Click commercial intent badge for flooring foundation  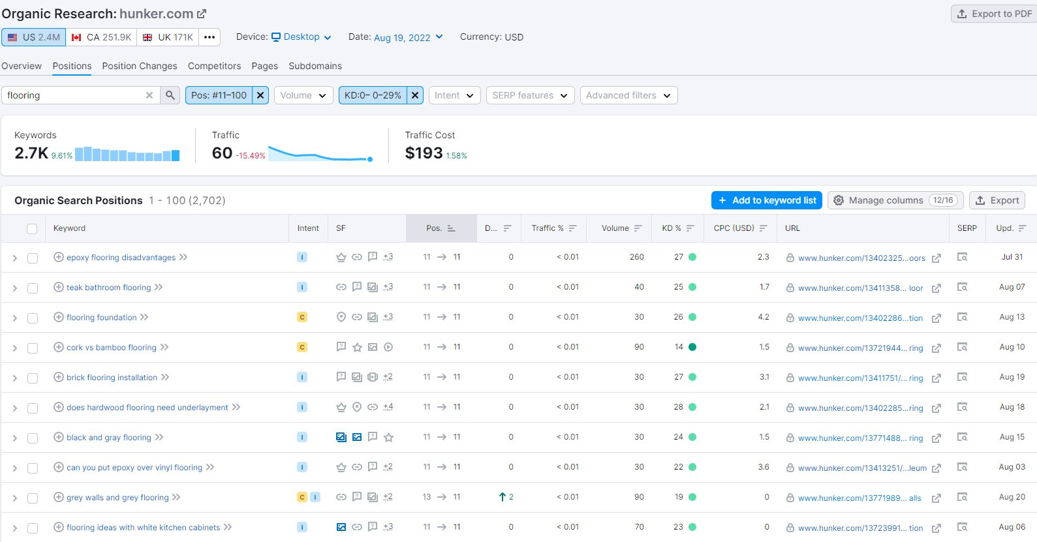302,317
